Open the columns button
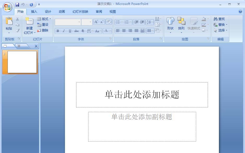Image resolution: width=245 pixels, height=153 pixels. click(150, 31)
